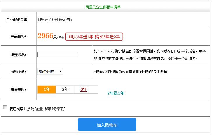This screenshot has height=137, width=213.
Task: Click the 2966 price text
Action: [x=45, y=36]
